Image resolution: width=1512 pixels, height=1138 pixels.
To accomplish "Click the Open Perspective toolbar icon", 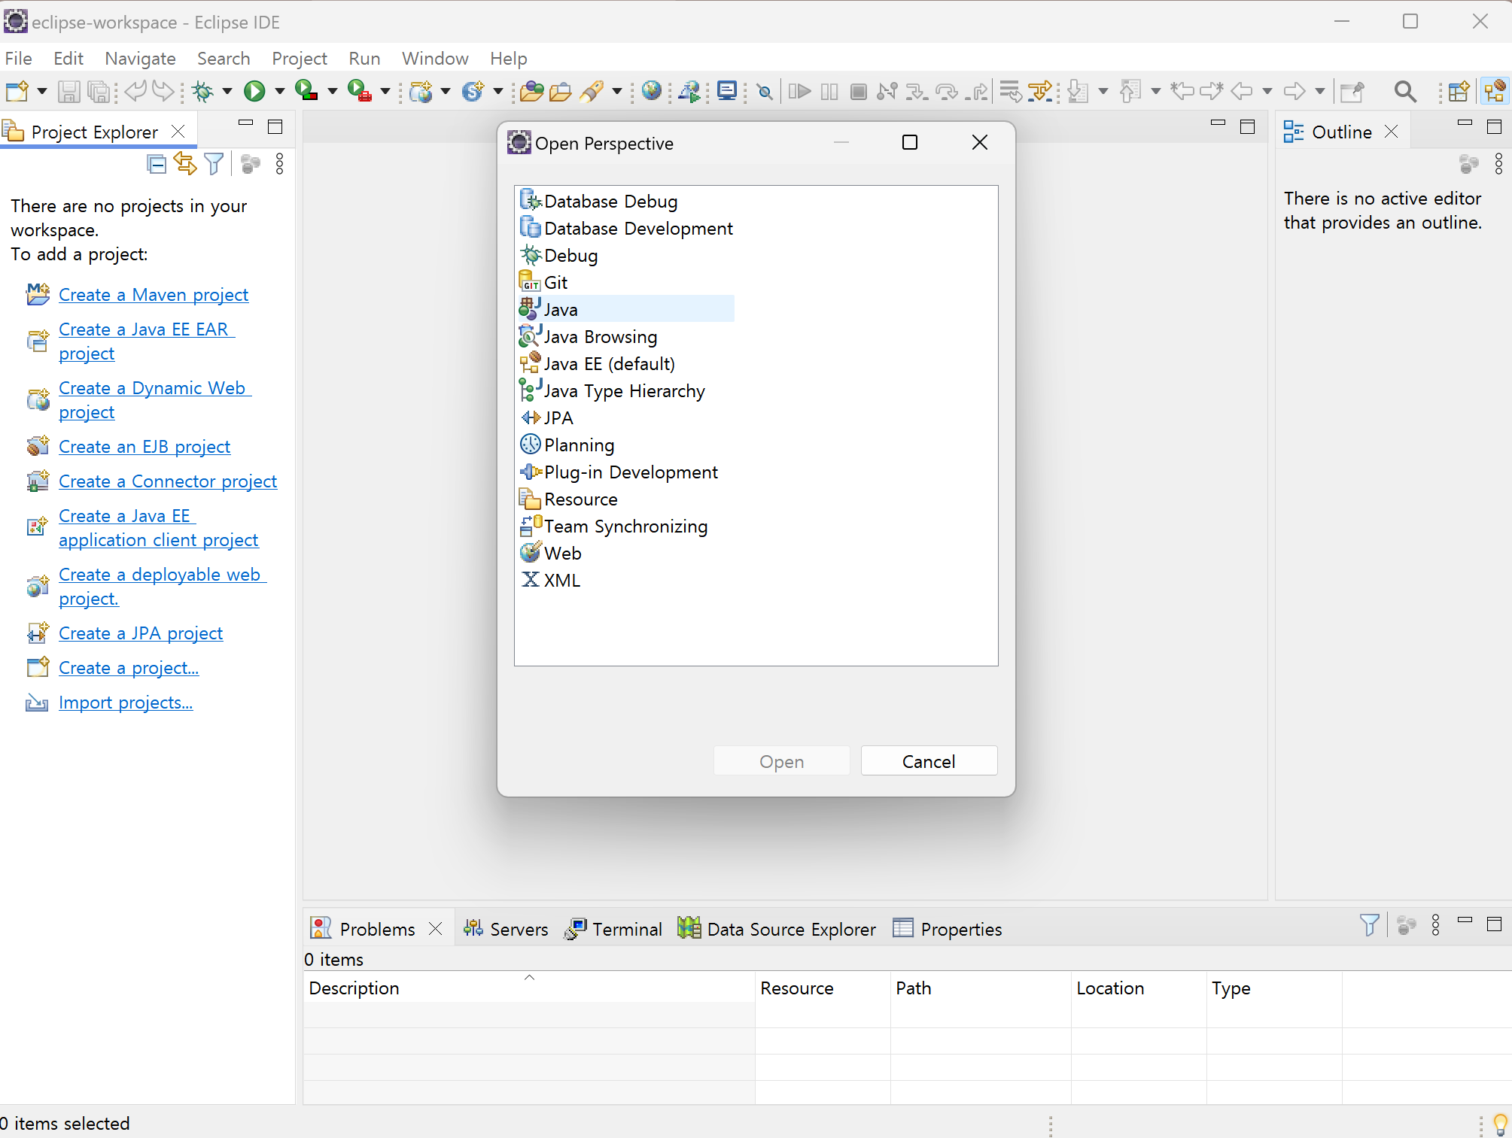I will tap(1458, 92).
